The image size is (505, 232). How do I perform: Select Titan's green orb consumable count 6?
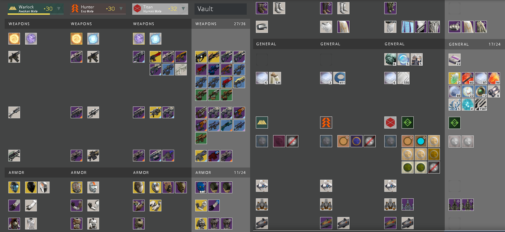point(390,59)
